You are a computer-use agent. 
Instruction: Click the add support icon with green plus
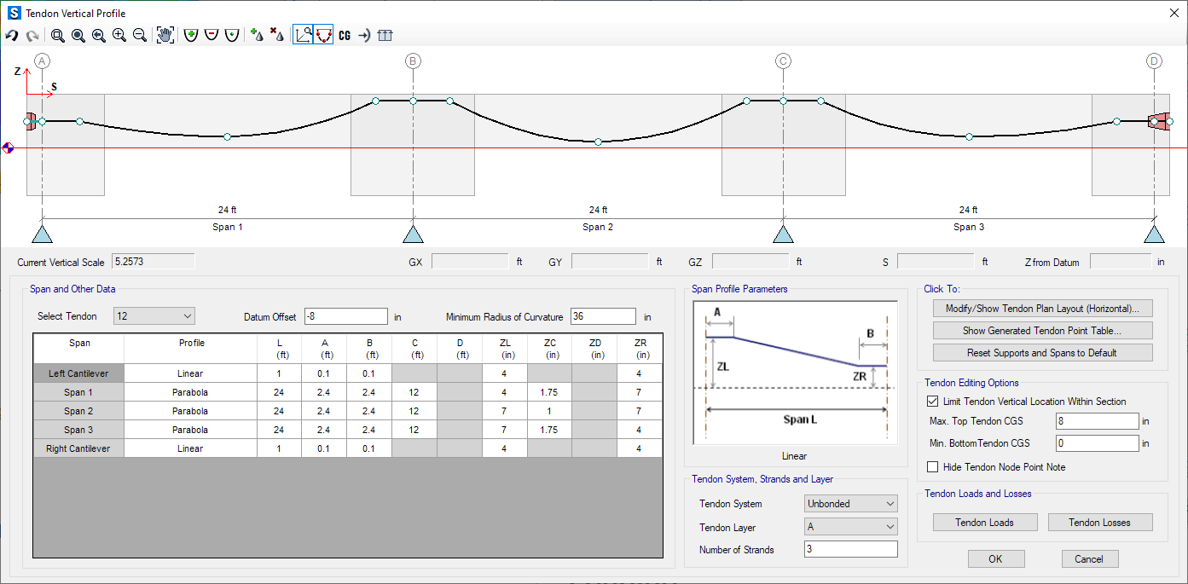point(256,35)
